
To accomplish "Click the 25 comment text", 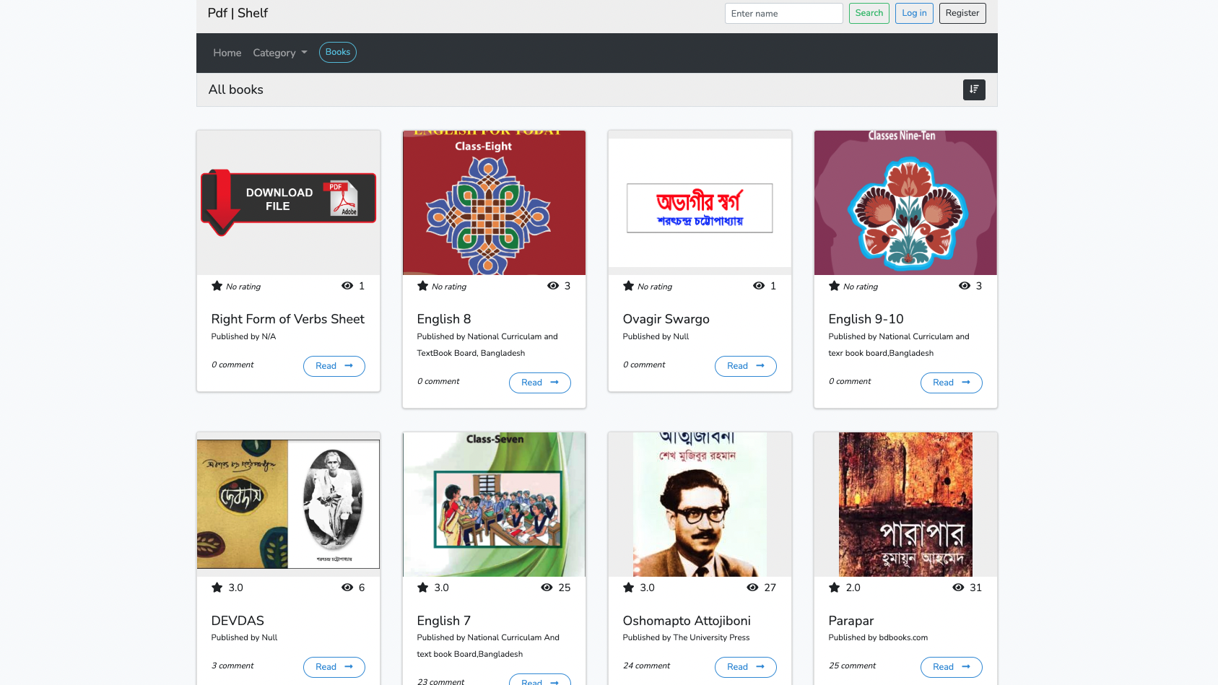I will [x=852, y=666].
